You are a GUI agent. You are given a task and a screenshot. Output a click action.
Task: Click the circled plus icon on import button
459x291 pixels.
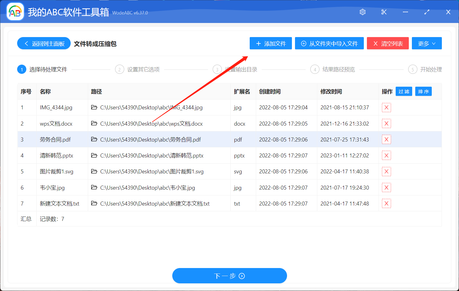(303, 43)
